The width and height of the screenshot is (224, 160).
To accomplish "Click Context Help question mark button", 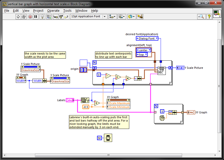I will click(209, 17).
